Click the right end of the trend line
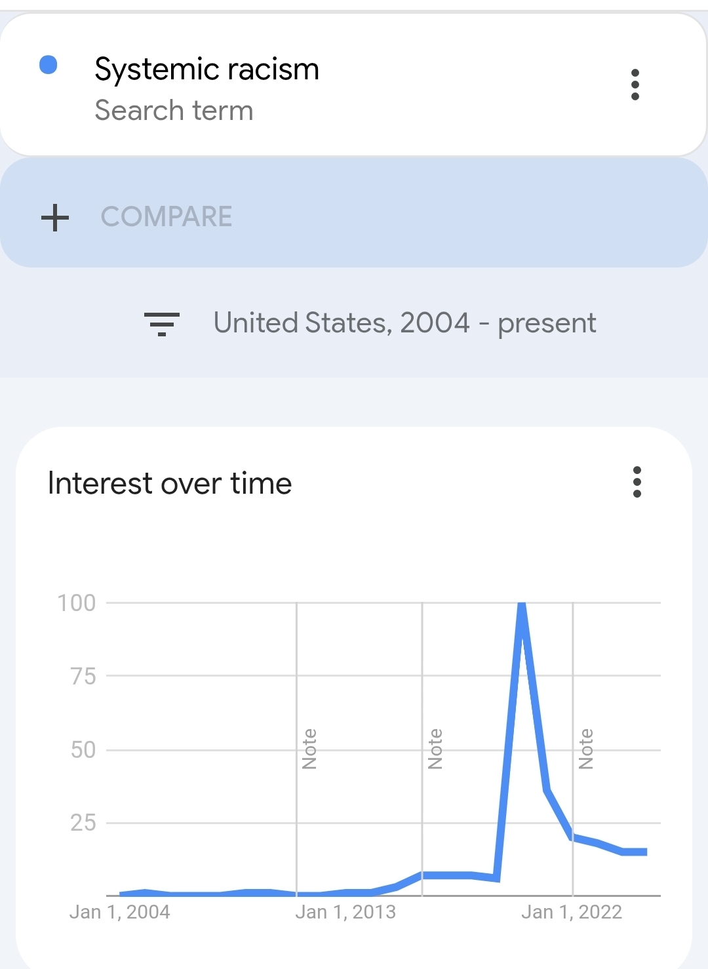This screenshot has height=969, width=708. pos(645,852)
